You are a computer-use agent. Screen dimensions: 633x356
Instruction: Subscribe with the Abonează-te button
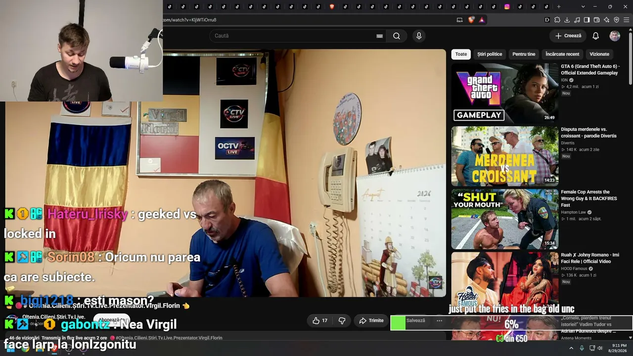coord(111,320)
